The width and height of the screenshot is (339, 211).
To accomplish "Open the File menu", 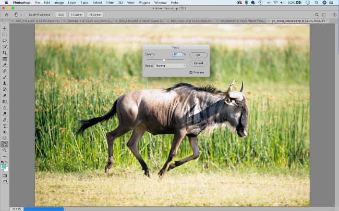I will [x=37, y=3].
